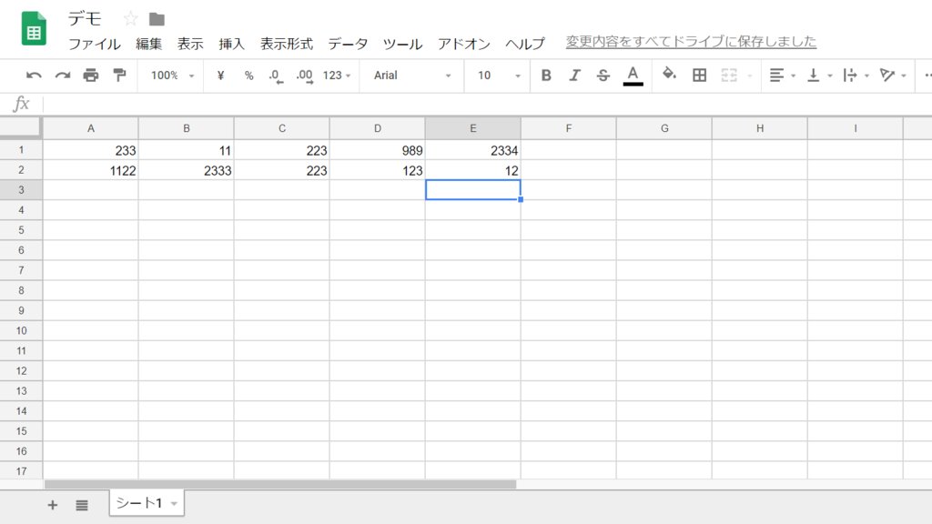Toggle bold formatting

[545, 76]
